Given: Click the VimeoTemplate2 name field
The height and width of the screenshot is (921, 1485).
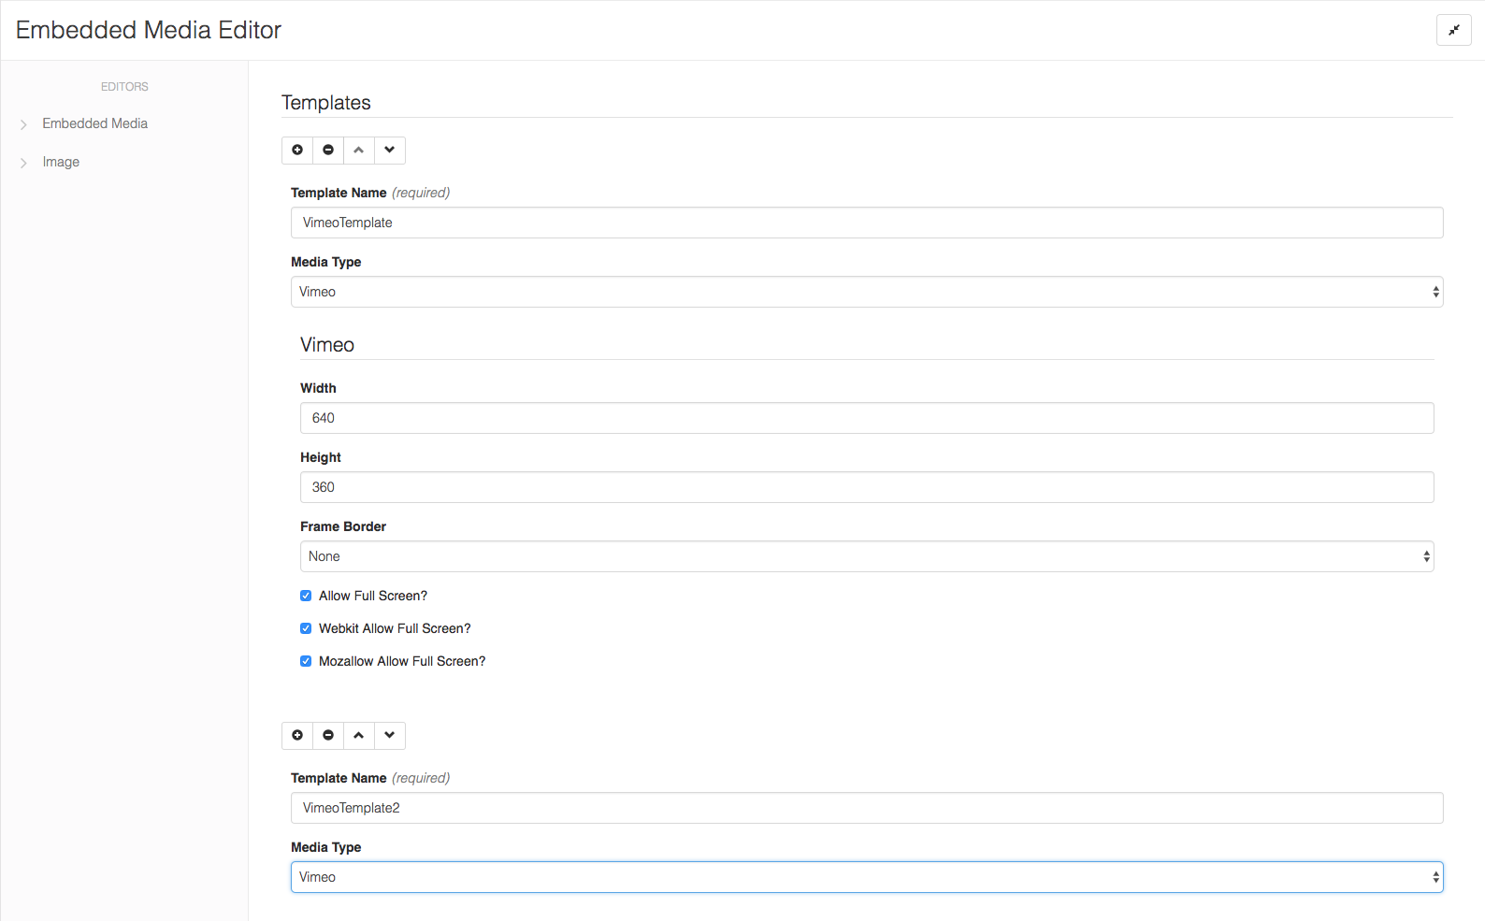Looking at the screenshot, I should point(866,808).
